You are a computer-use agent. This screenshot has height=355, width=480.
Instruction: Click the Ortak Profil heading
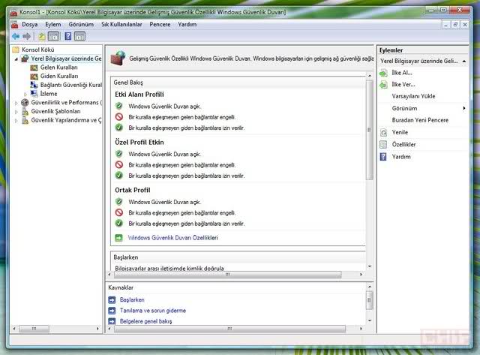pyautogui.click(x=133, y=190)
